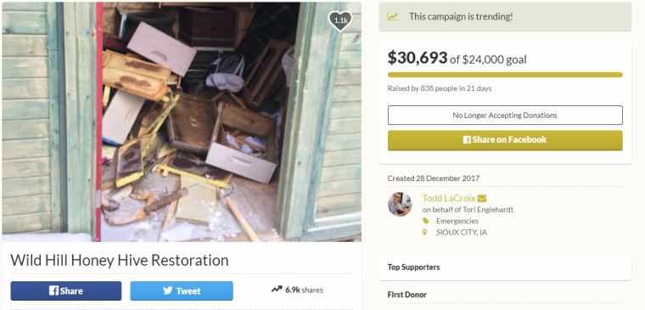Click the heart icon showing 1.1k likes
645x310 pixels.
click(339, 20)
